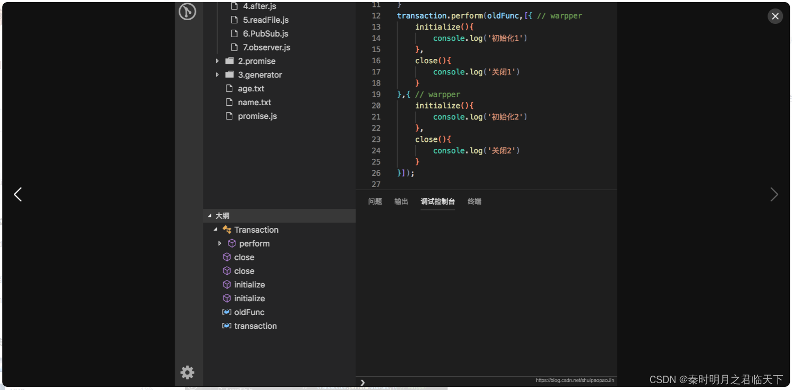Click file icon next to 6.PubSub.js

coord(234,33)
